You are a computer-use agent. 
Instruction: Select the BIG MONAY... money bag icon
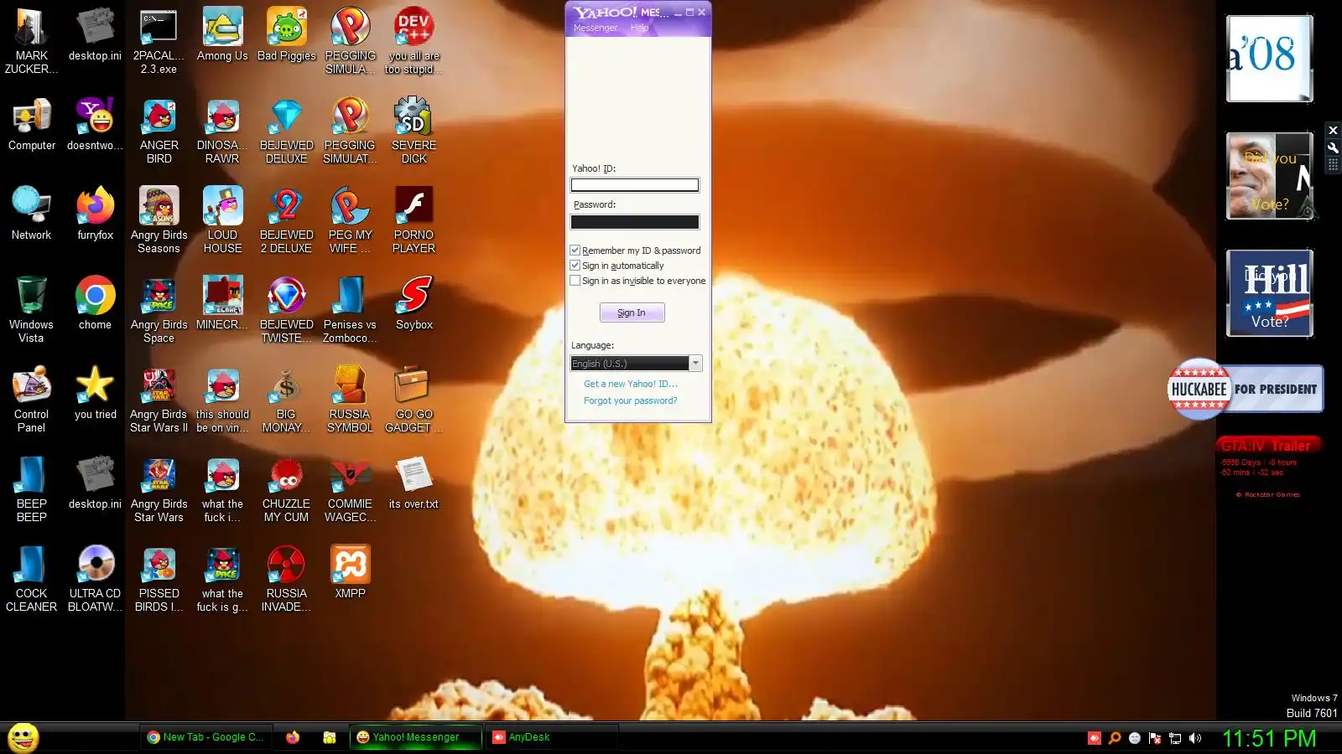[287, 399]
